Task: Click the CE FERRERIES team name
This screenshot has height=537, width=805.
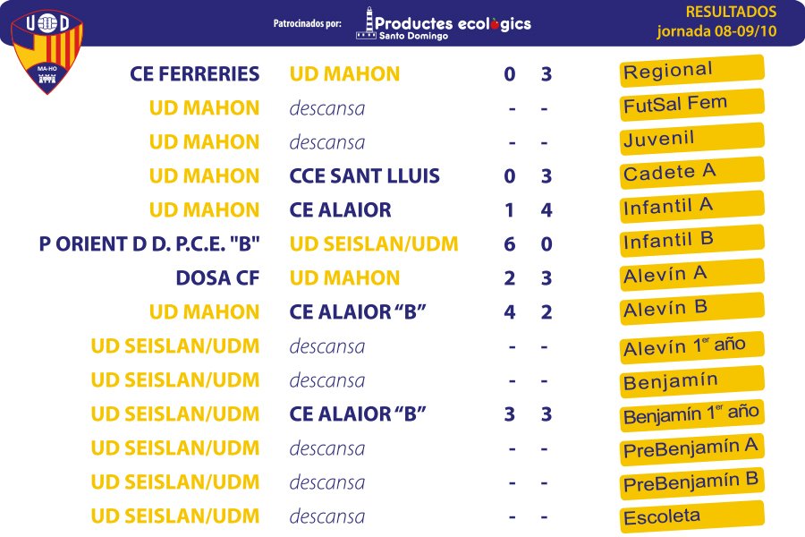Action: [195, 74]
